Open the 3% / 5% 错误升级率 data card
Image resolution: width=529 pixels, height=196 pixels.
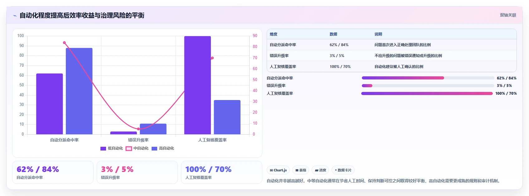tap(137, 172)
